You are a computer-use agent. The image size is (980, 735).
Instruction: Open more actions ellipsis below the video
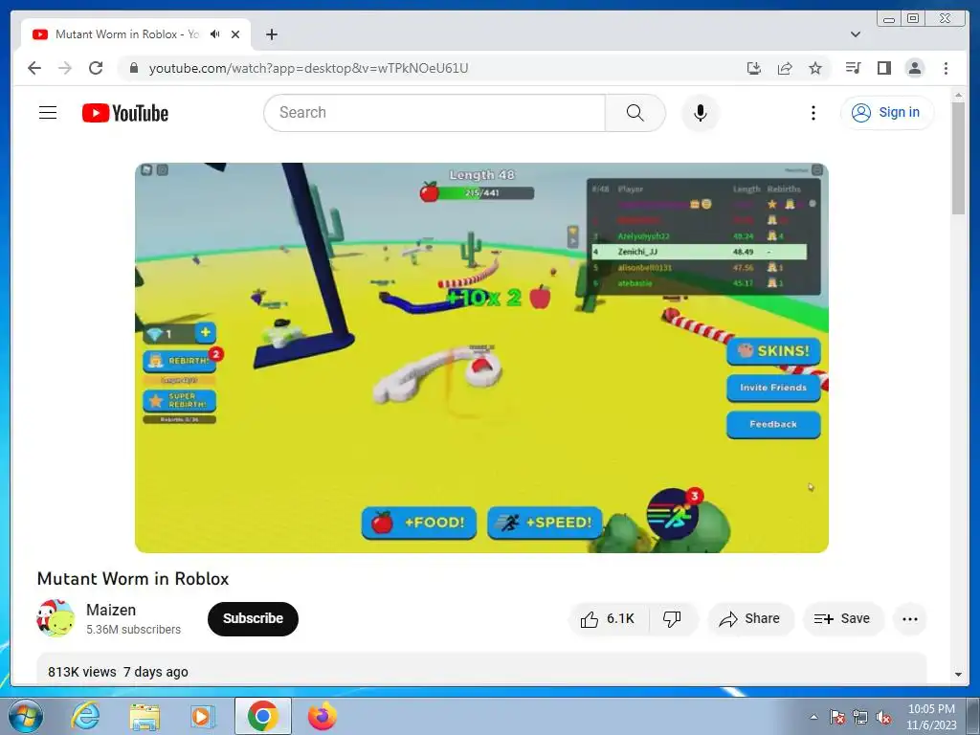(x=909, y=619)
